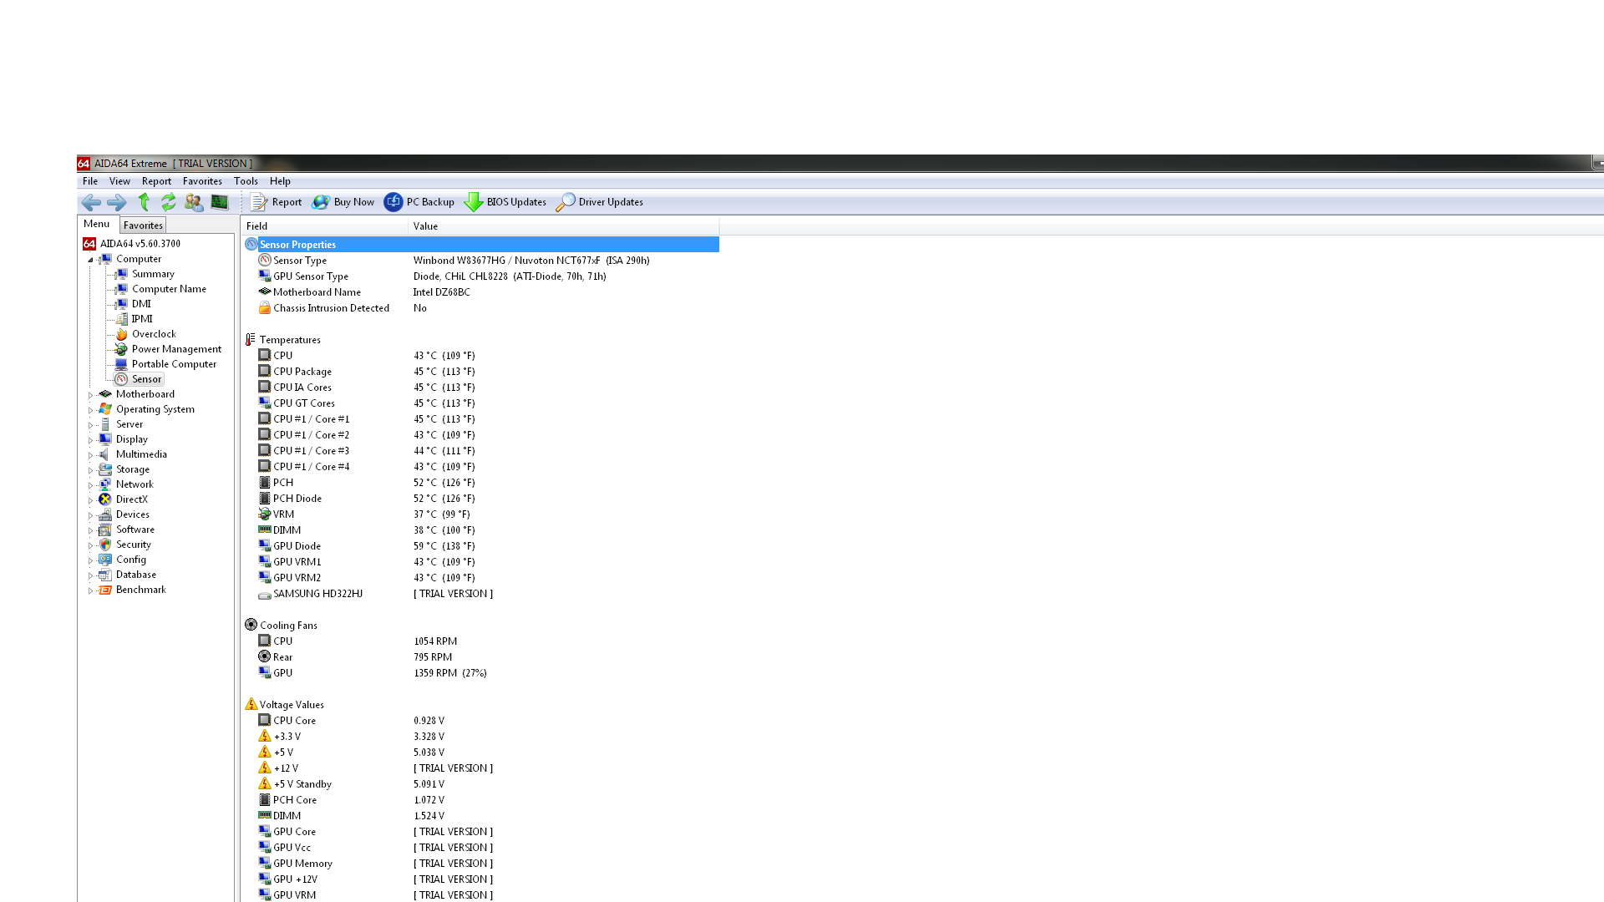Image resolution: width=1604 pixels, height=902 pixels.
Task: Click the SAMSUNG HD322HJ drive icon
Action: [x=265, y=595]
